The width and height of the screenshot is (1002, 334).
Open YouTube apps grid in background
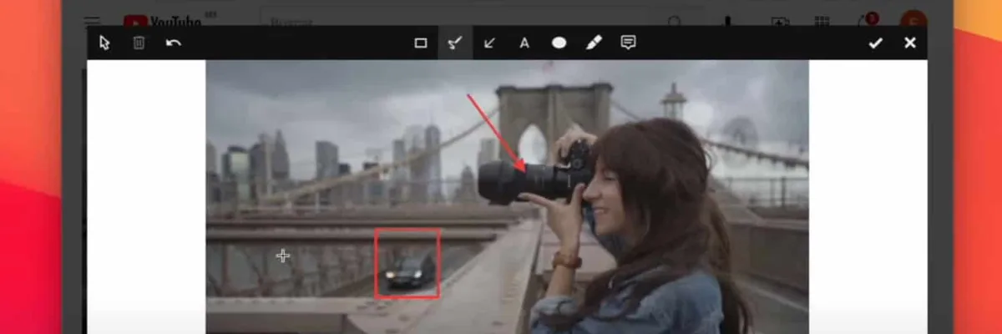click(822, 23)
